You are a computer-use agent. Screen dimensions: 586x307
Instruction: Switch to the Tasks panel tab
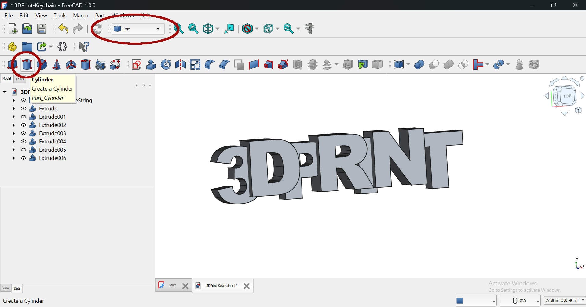click(x=20, y=79)
